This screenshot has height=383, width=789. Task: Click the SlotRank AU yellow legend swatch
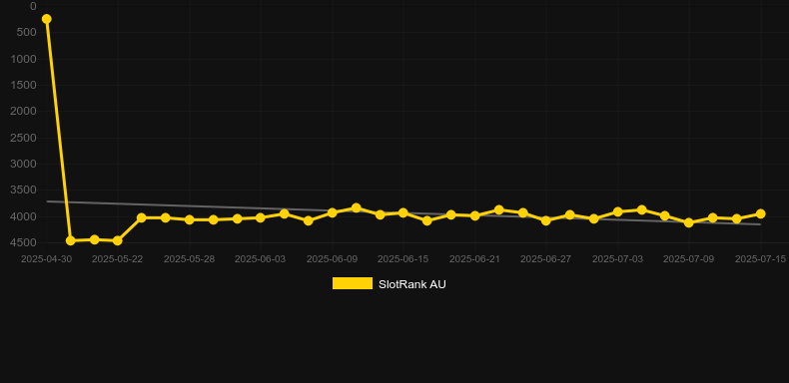click(x=353, y=283)
